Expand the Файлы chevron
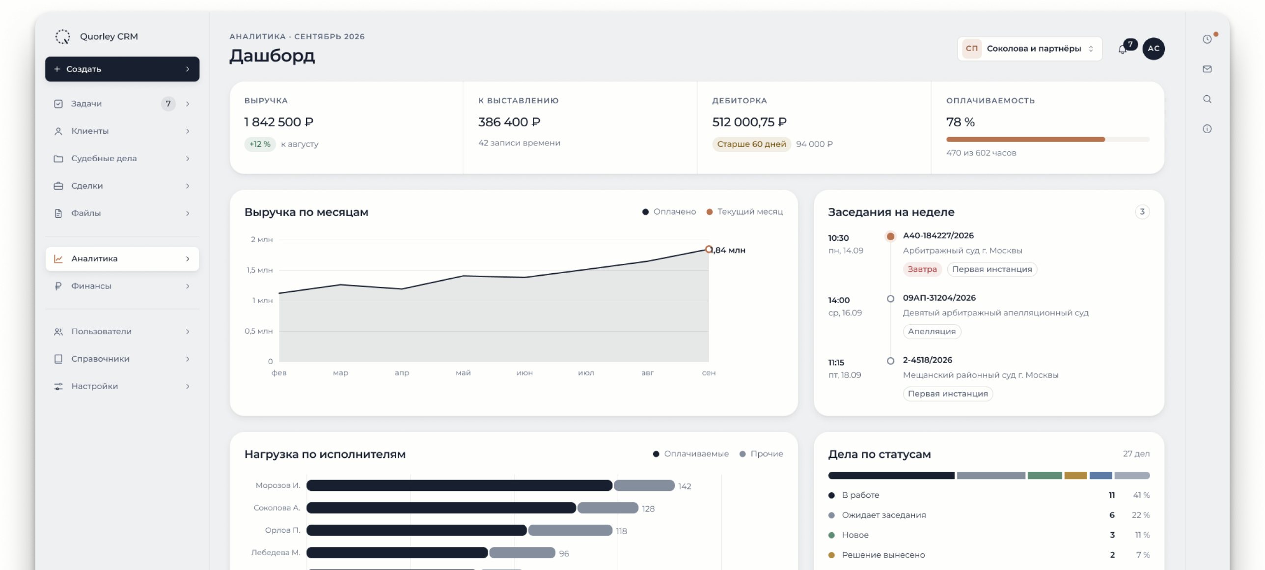The width and height of the screenshot is (1265, 570). 188,213
